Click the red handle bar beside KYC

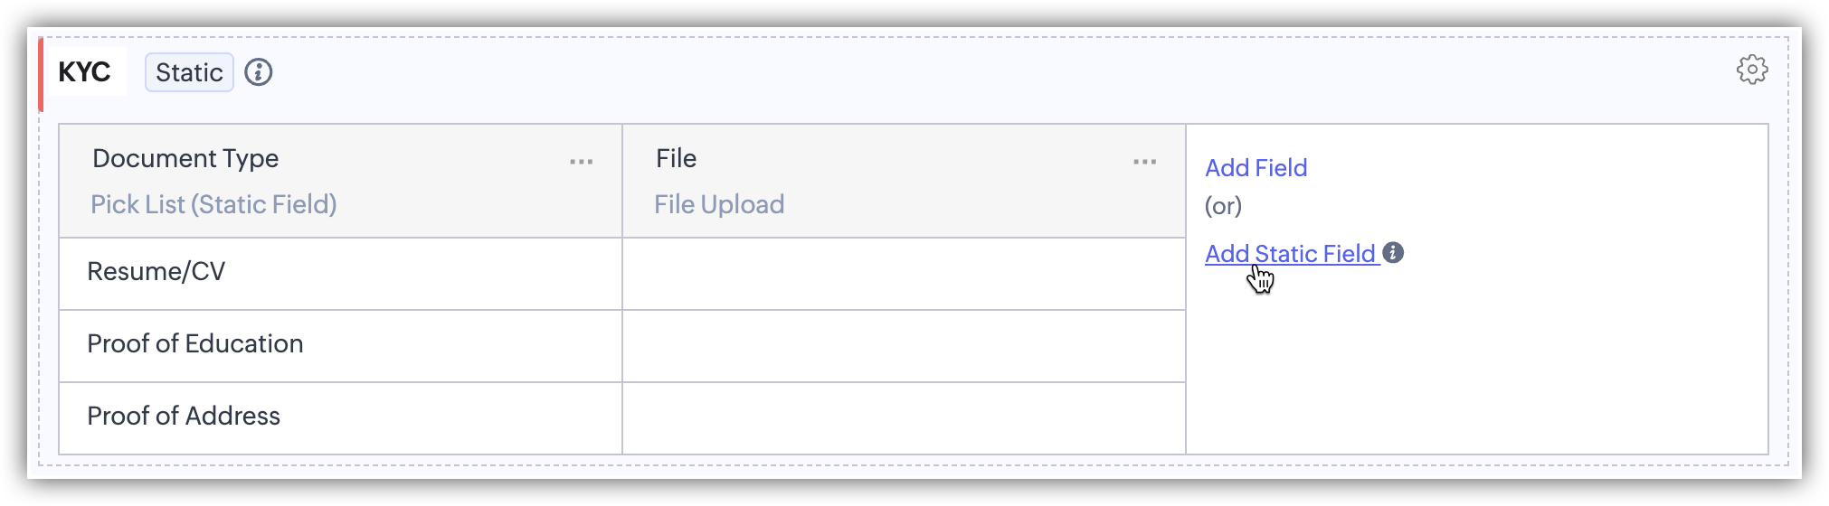[x=41, y=75]
